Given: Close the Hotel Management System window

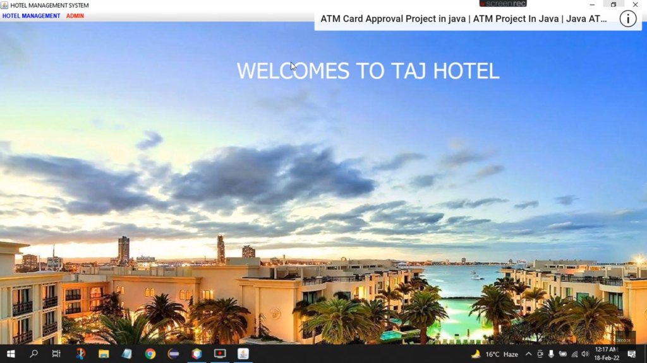Looking at the screenshot, I should click(636, 4).
